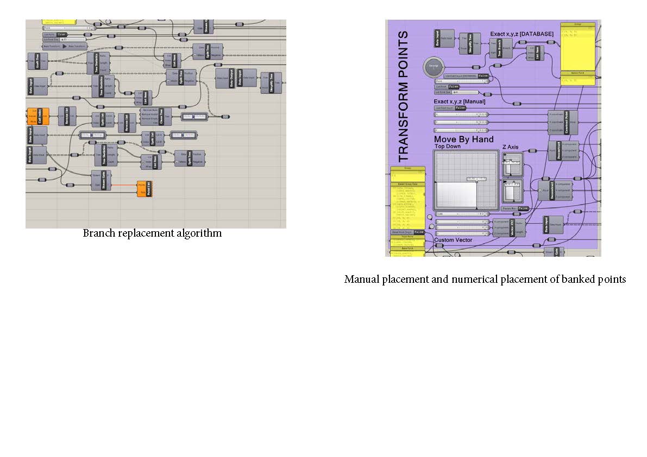Click the Data Transform play button

click(x=65, y=46)
